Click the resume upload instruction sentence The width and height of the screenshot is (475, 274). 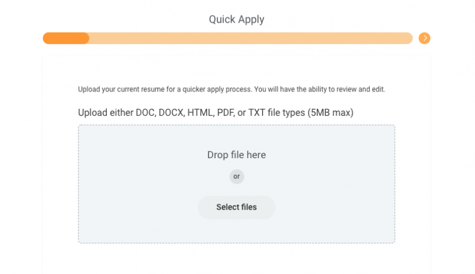click(232, 89)
